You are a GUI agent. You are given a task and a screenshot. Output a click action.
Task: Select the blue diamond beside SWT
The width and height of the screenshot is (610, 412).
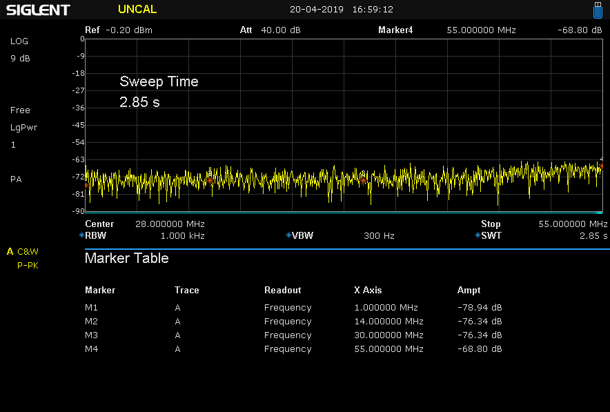[x=477, y=236]
